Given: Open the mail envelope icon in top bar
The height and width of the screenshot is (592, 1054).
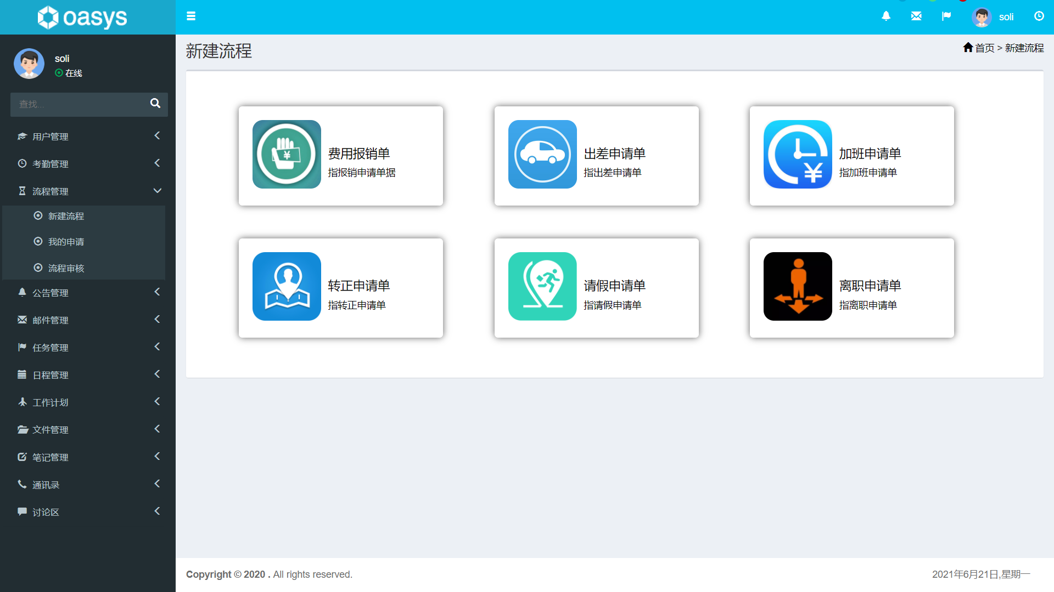Looking at the screenshot, I should pyautogui.click(x=916, y=16).
